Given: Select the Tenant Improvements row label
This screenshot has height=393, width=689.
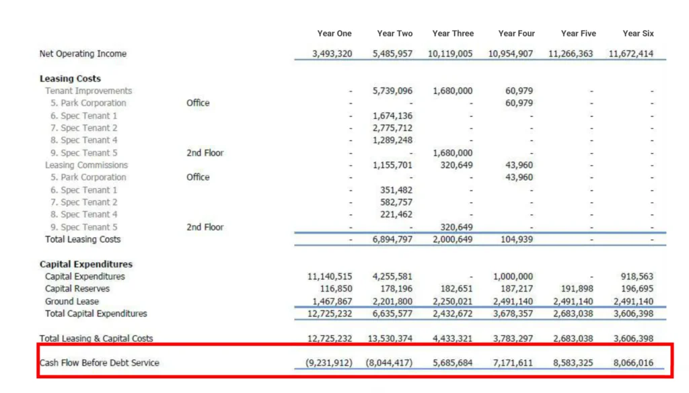Looking at the screenshot, I should coord(88,91).
